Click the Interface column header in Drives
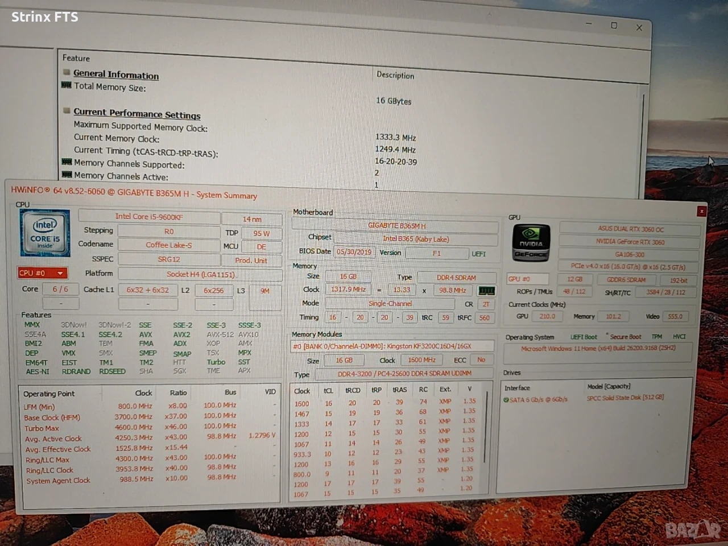 pos(517,388)
